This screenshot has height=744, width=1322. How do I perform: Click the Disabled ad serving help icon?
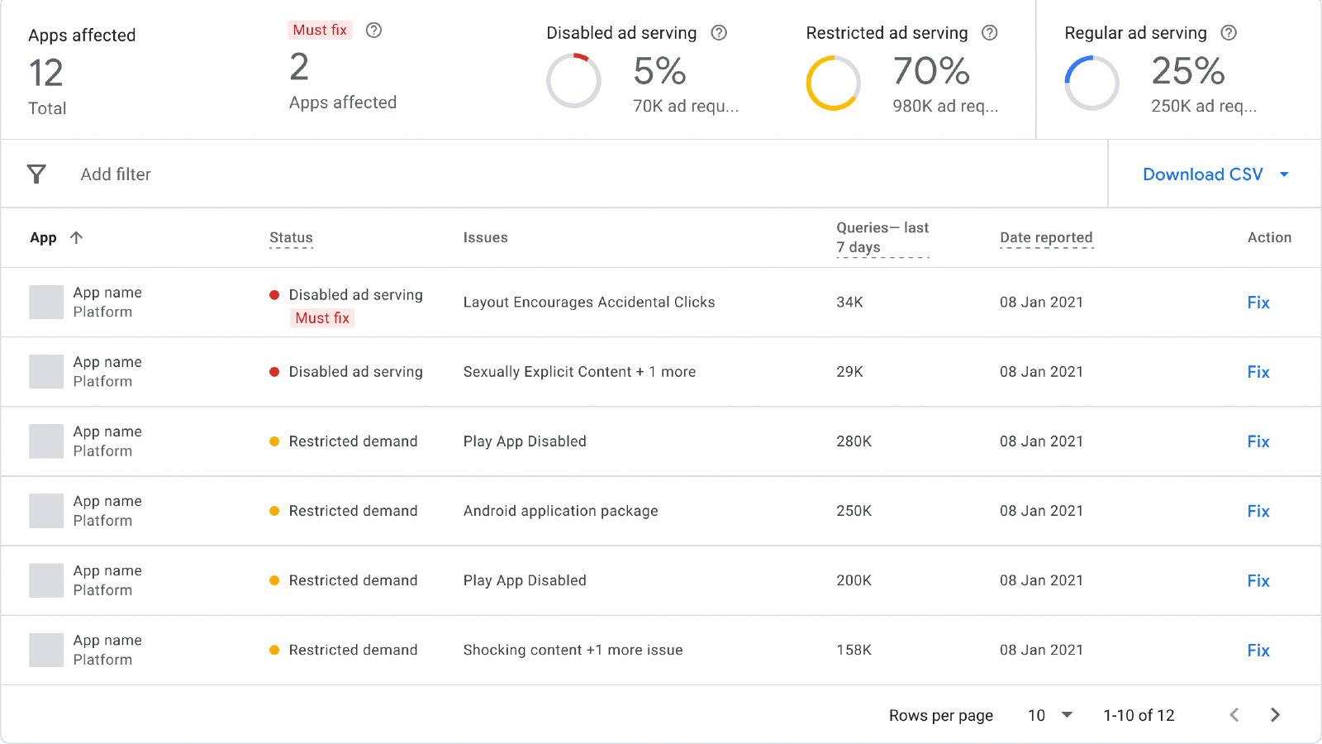click(x=718, y=33)
